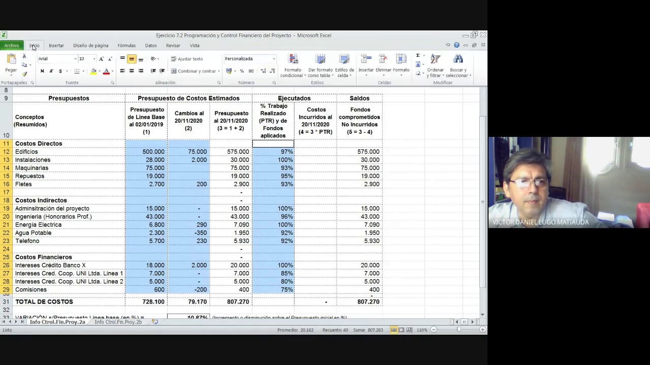
Task: Increase font size with the large A
Action: click(x=102, y=59)
